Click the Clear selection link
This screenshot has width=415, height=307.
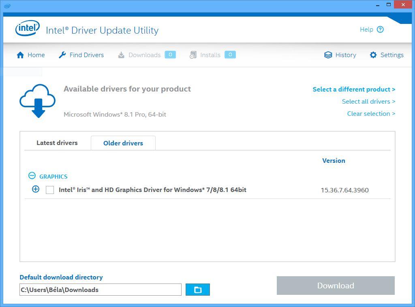[x=371, y=114]
